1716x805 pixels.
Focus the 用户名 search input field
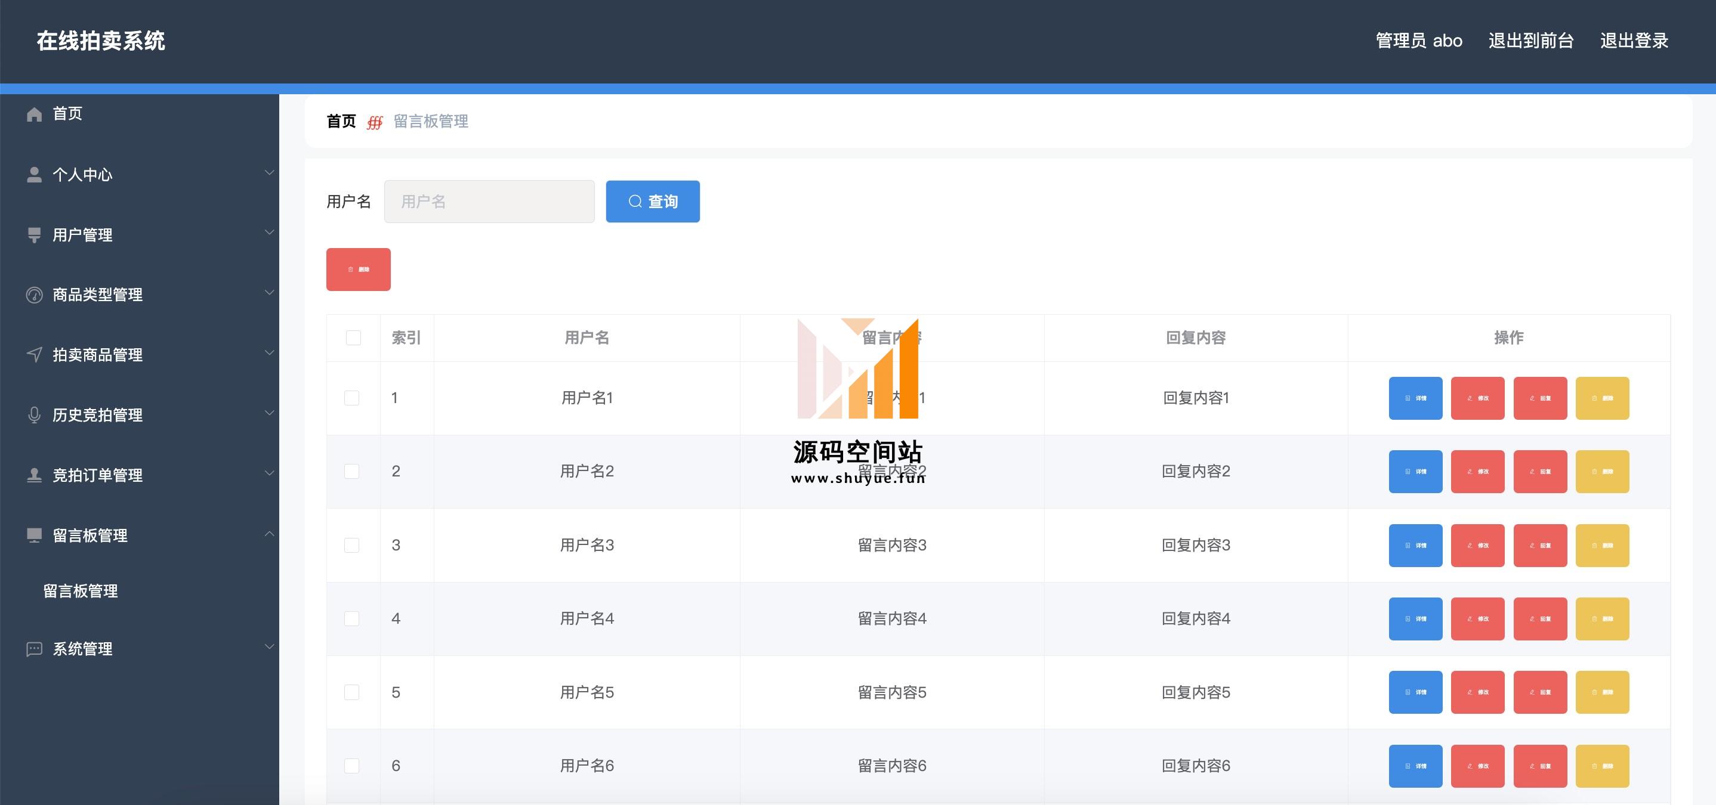point(490,201)
